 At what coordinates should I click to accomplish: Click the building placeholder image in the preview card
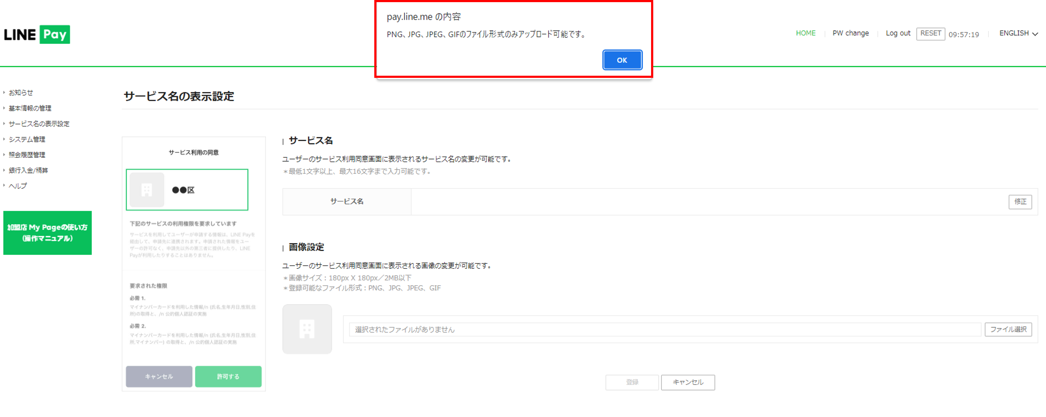point(147,190)
